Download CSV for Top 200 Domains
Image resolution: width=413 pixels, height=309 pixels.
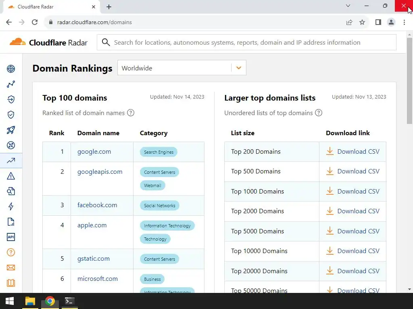(353, 151)
